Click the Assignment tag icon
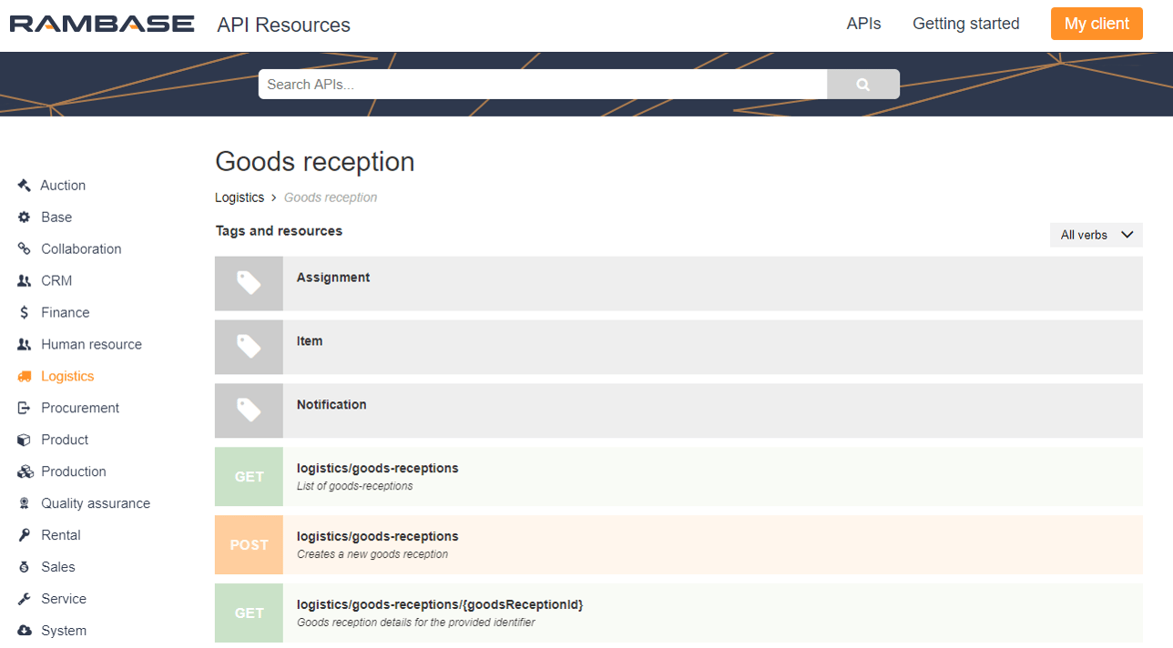 click(249, 283)
